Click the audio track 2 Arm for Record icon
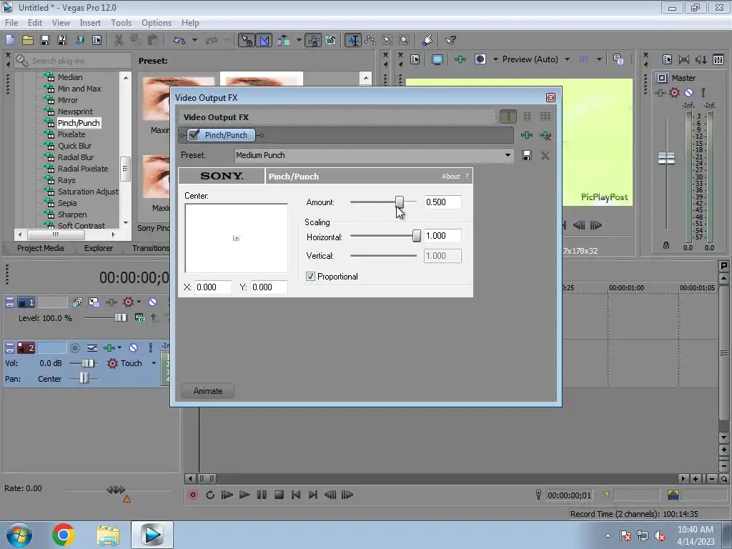The height and width of the screenshot is (549, 732). click(74, 348)
